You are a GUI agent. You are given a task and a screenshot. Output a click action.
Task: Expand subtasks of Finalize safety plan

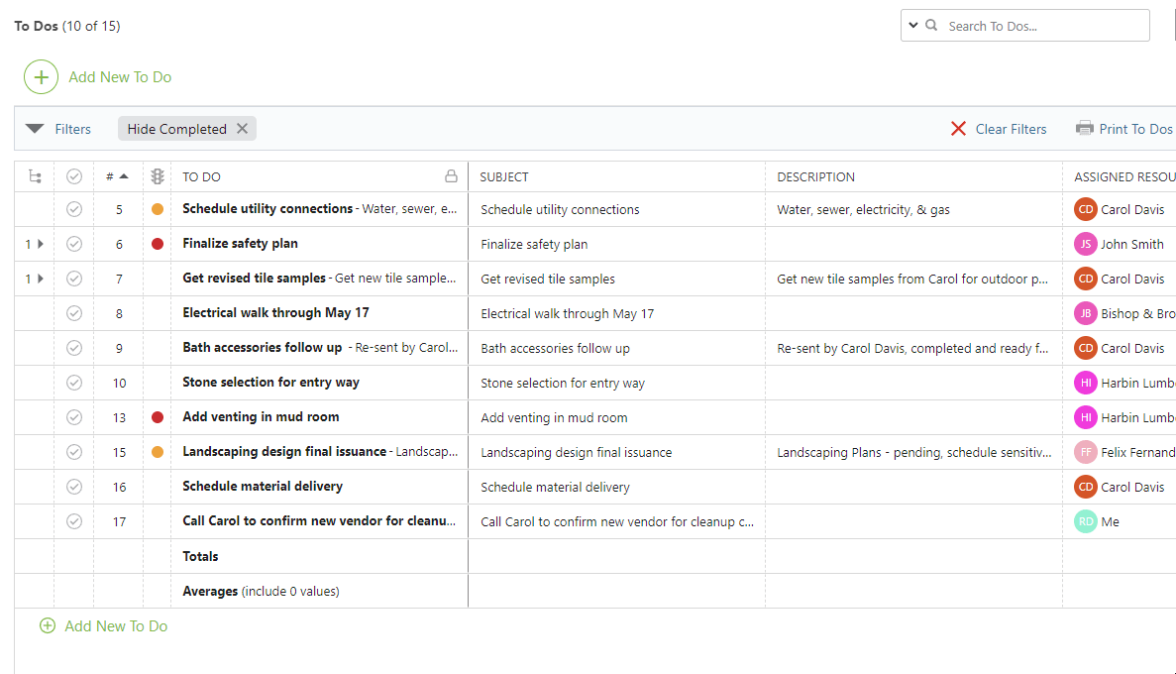coord(40,244)
